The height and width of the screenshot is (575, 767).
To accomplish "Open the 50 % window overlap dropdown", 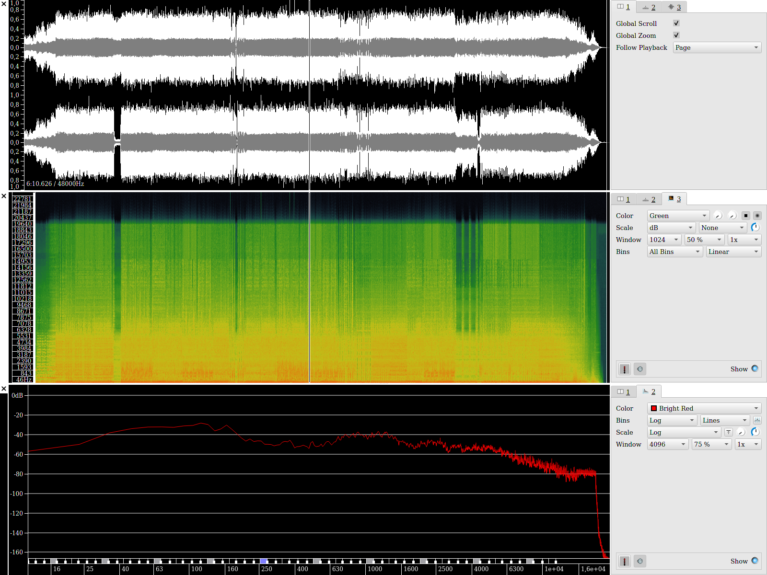I will click(x=705, y=240).
